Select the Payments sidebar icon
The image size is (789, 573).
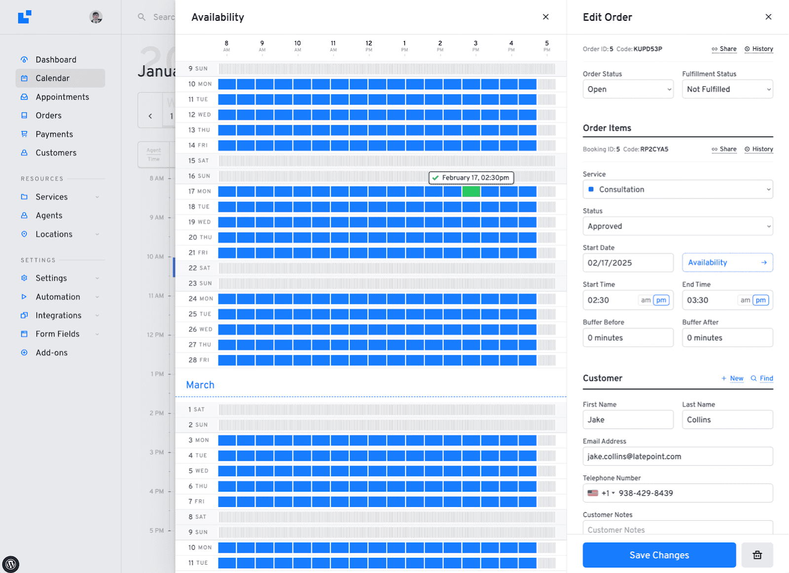(x=24, y=134)
